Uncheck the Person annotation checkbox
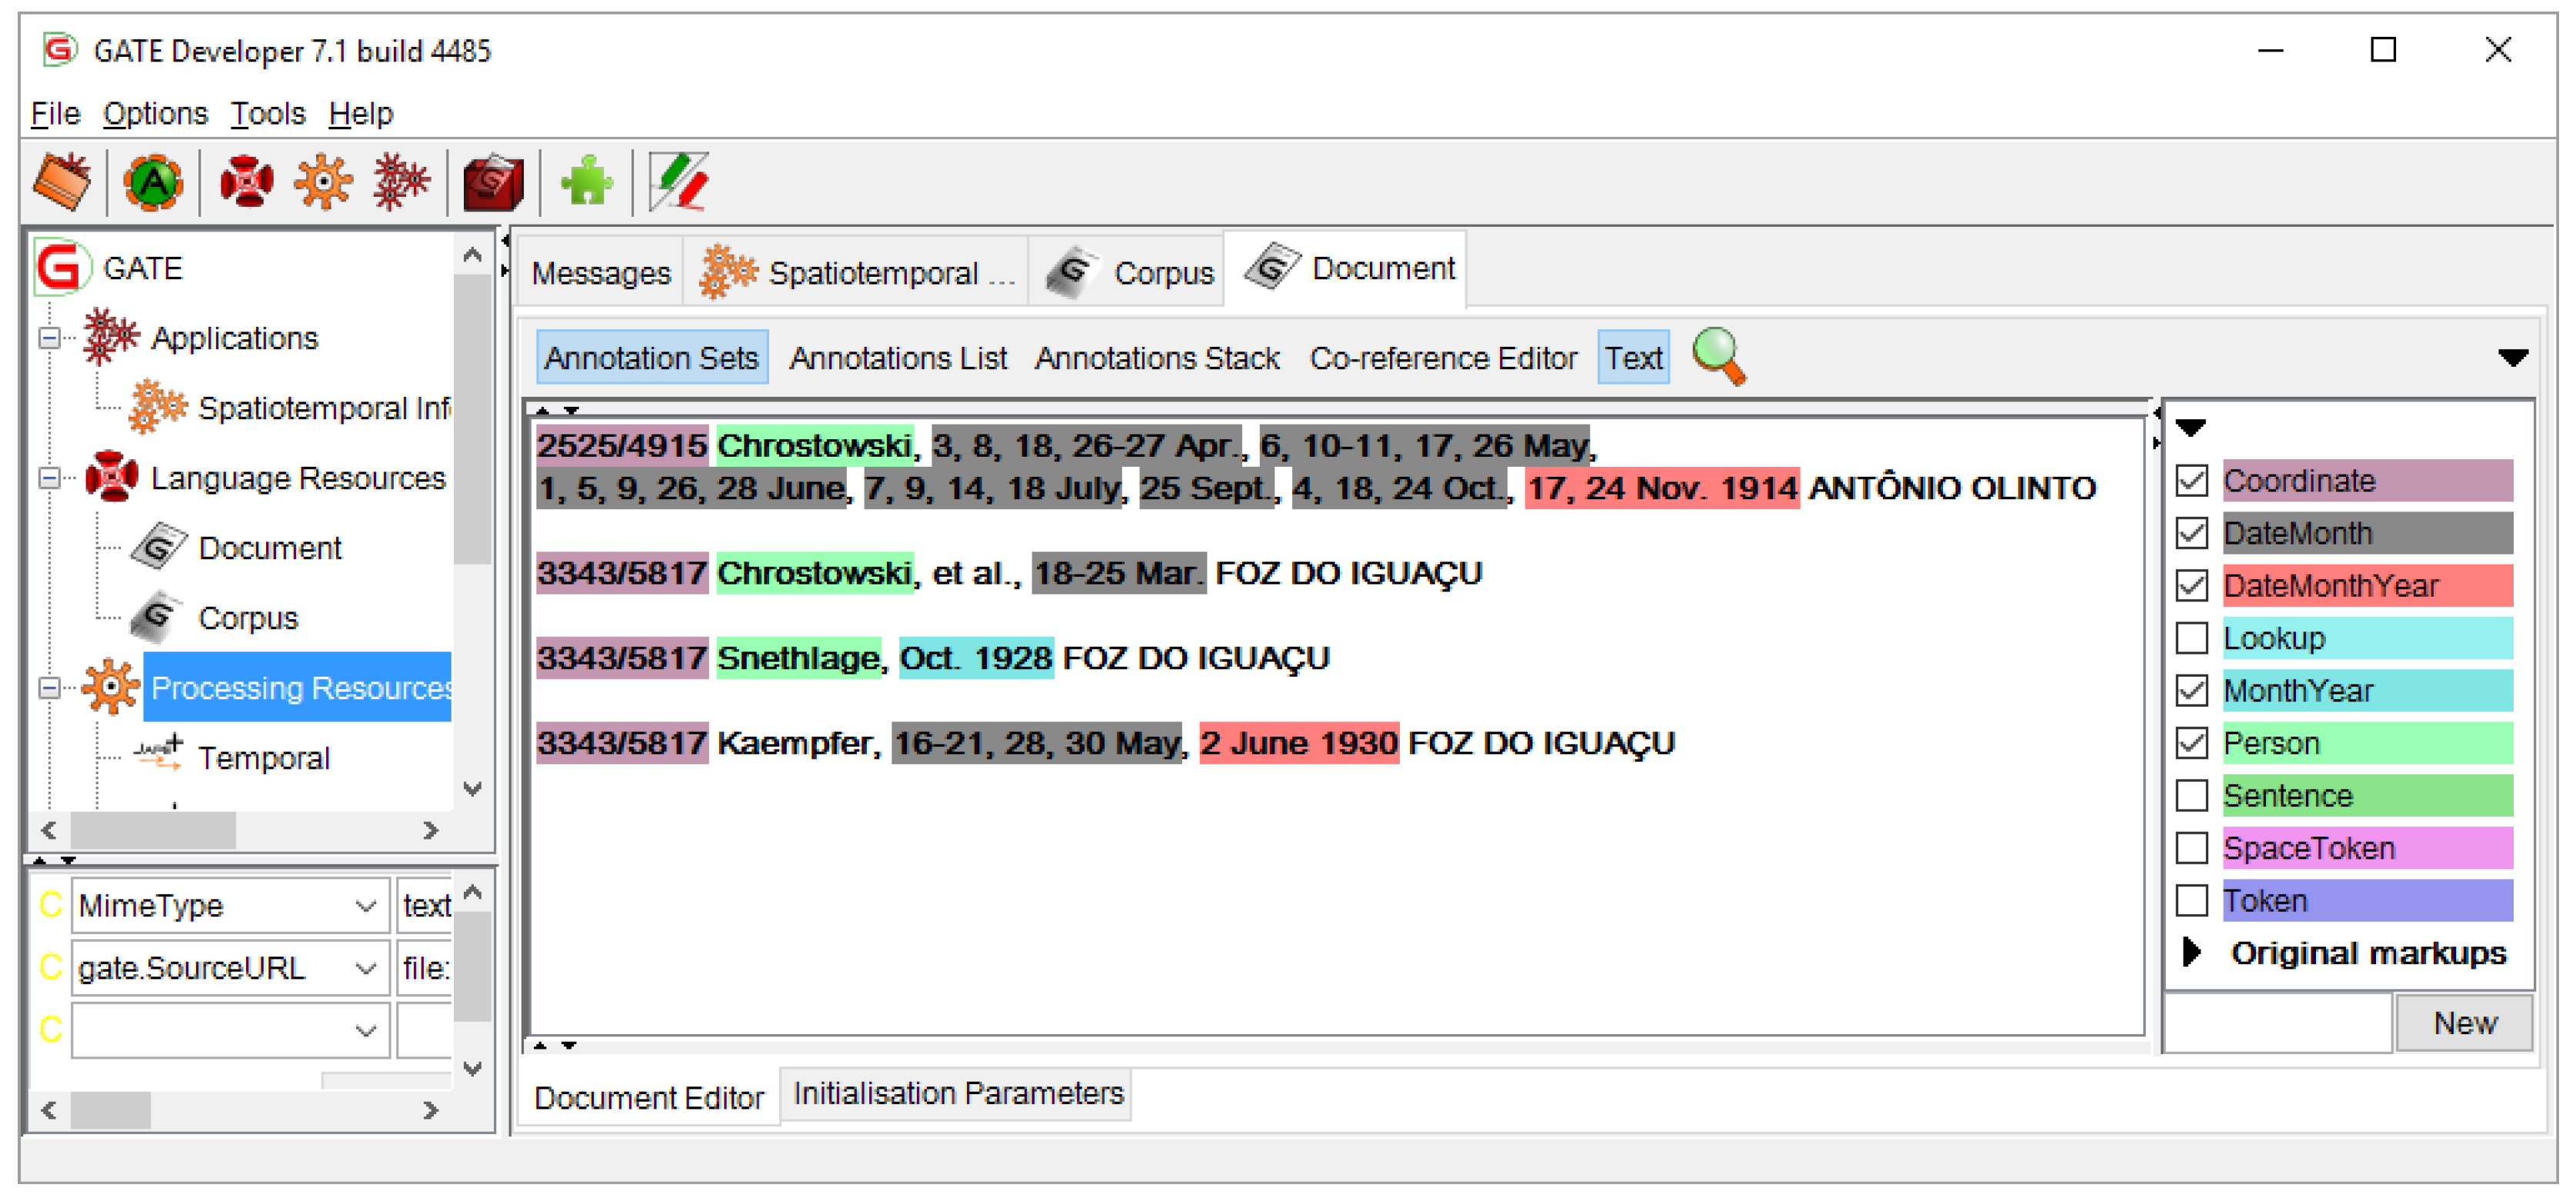 point(2192,743)
